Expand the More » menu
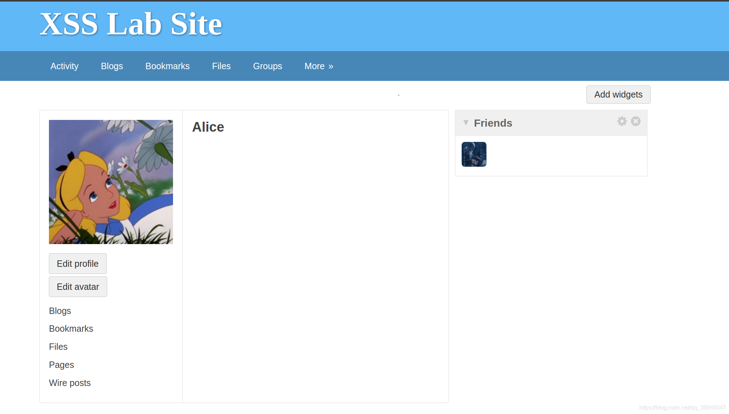The image size is (729, 414). tap(318, 66)
